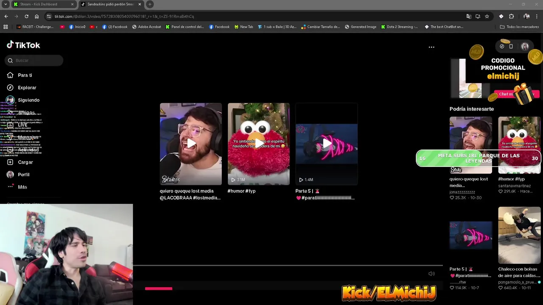Screen dimensions: 543x305
Task: Open the (2) Facebook bookmark
Action: pos(115,27)
